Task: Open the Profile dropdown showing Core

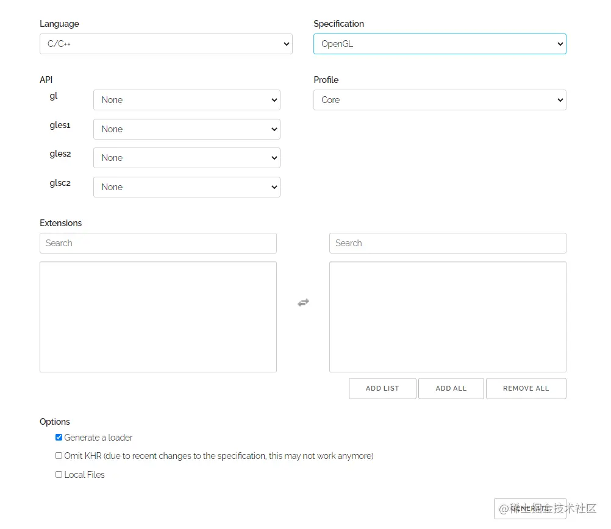Action: click(x=440, y=100)
